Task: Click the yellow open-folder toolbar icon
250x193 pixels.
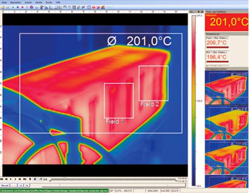Action: (3, 7)
